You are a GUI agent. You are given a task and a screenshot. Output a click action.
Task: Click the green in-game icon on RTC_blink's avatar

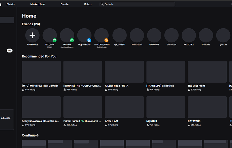(54, 40)
